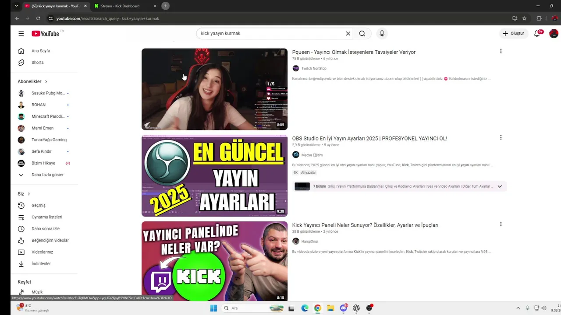
Task: Open more options for OBS Studio video
Action: coord(501,137)
